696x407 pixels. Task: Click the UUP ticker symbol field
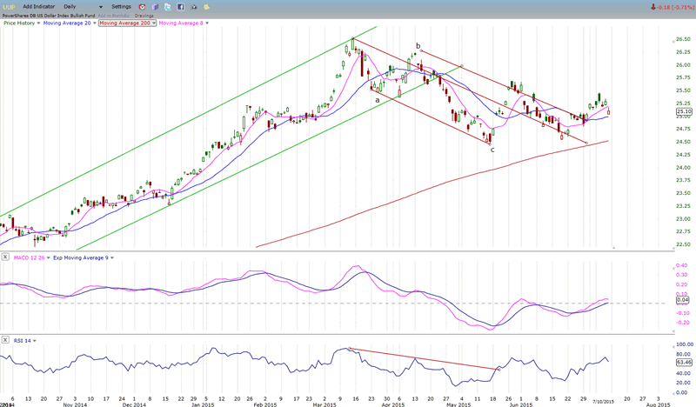coord(9,6)
